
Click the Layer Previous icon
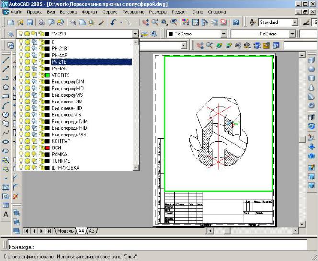(x=154, y=34)
